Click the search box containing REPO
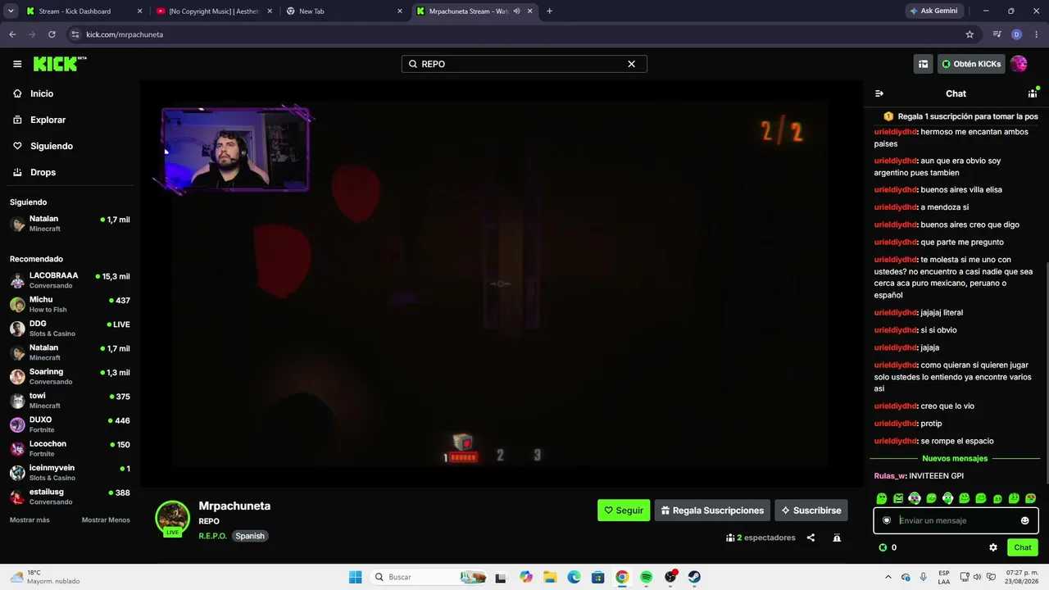The image size is (1049, 590). pyautogui.click(x=524, y=64)
